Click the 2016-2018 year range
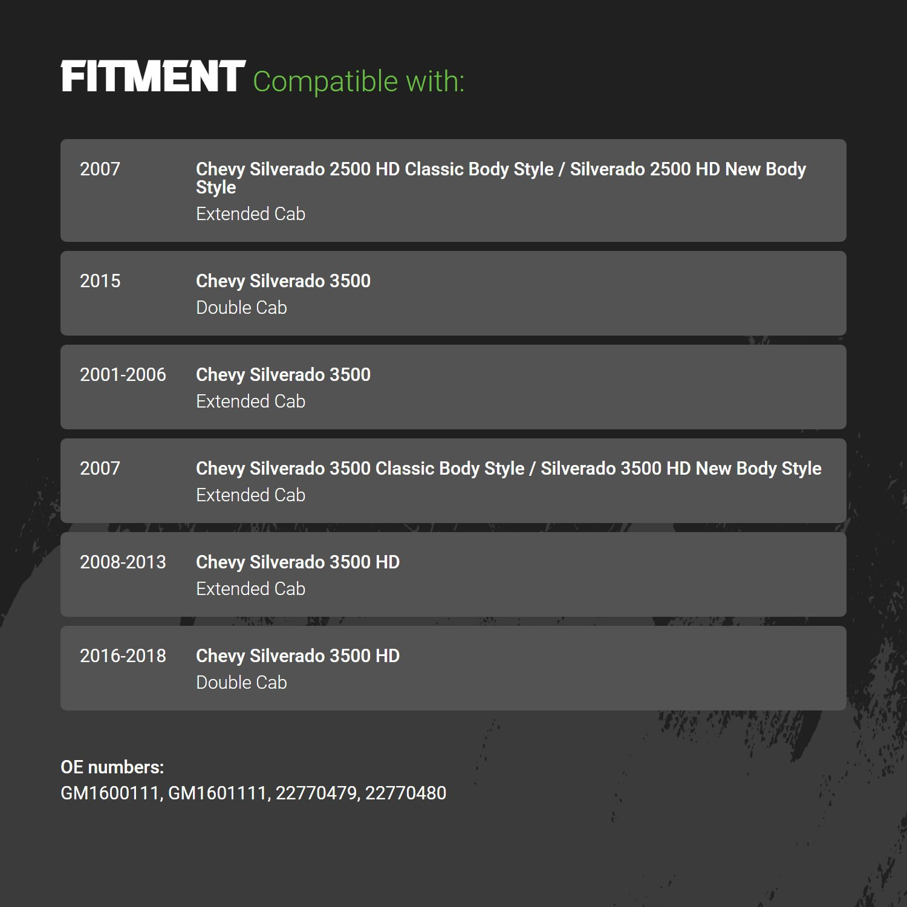 123,655
